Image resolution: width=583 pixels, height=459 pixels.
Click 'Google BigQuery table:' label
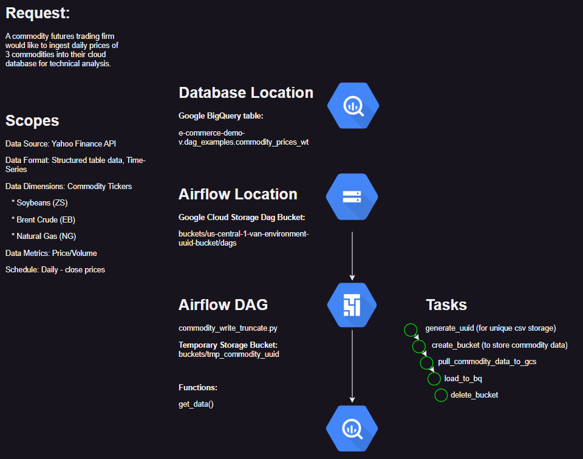(221, 116)
